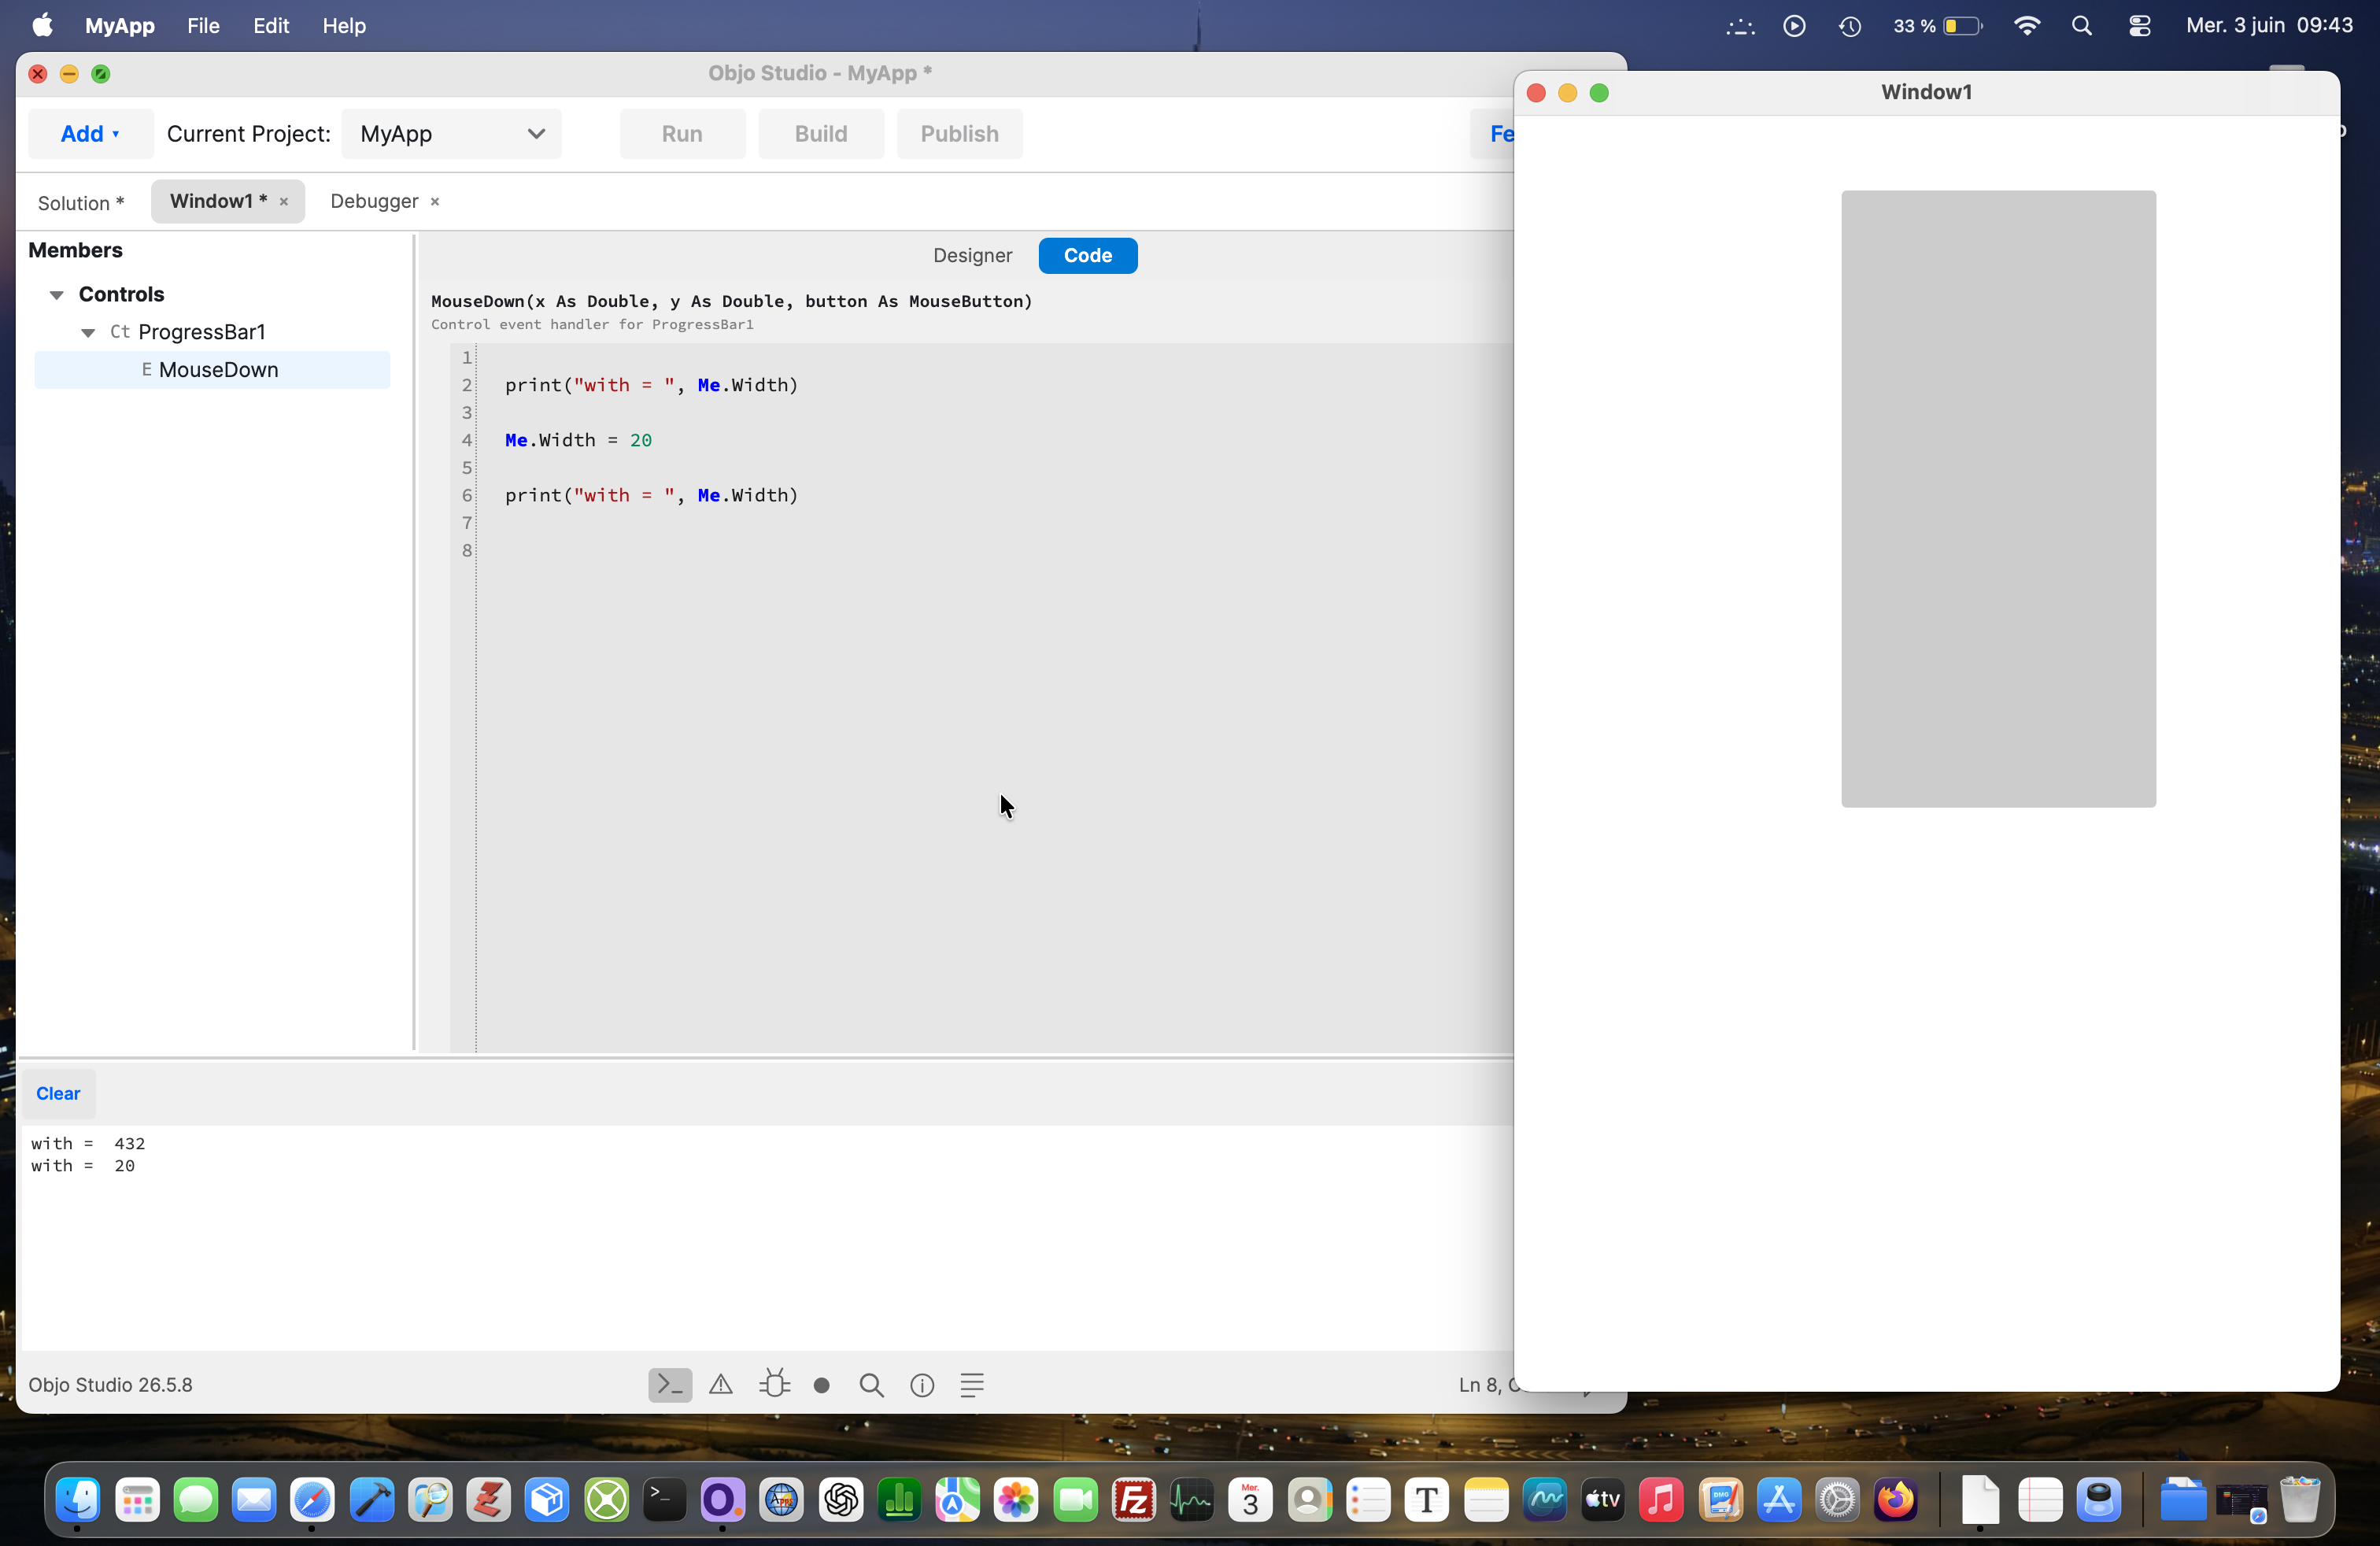Switch to Code view
Viewport: 2380px width, 1546px height.
pos(1088,256)
